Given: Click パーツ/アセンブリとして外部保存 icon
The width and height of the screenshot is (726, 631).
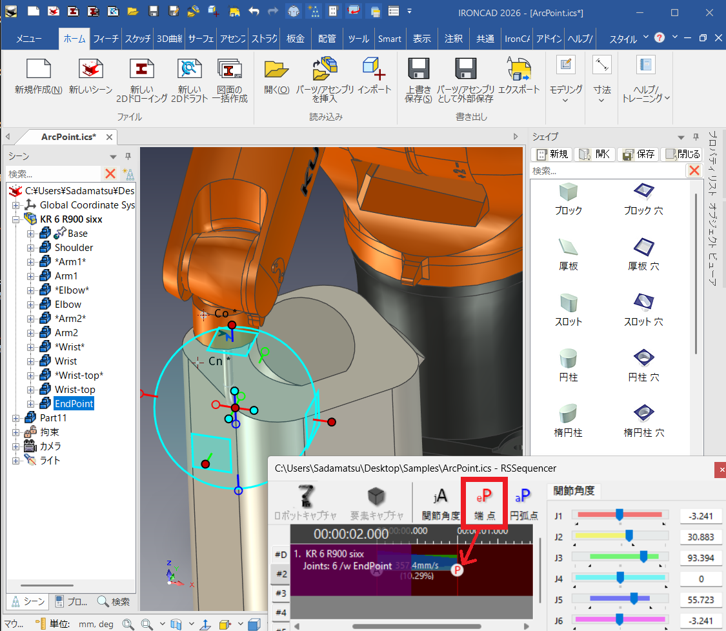Looking at the screenshot, I should click(x=466, y=69).
